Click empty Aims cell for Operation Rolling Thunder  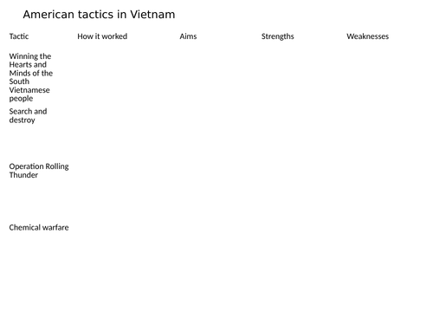point(217,191)
